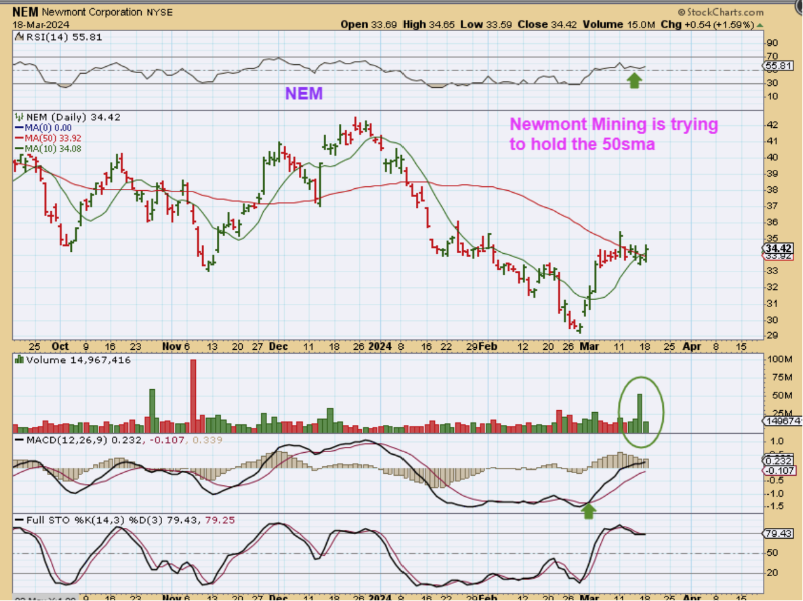Click the purple NEM text annotation
This screenshot has width=803, height=601.
tap(303, 93)
